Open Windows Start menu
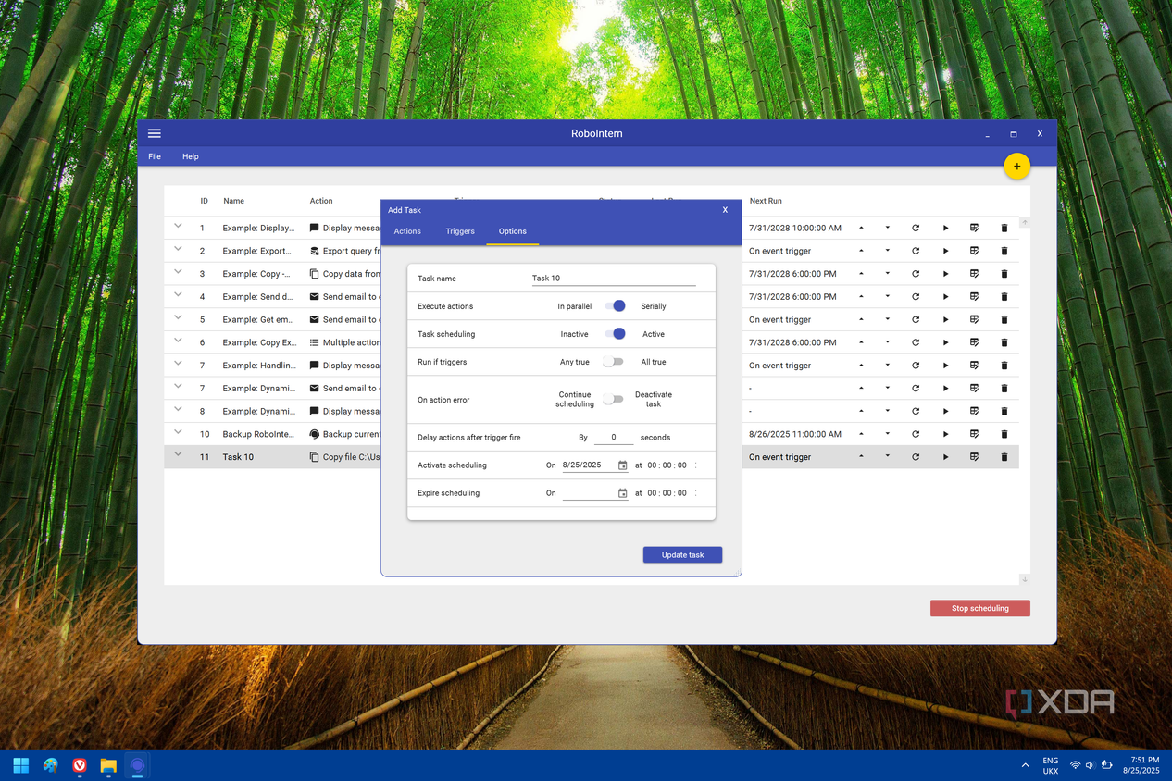The width and height of the screenshot is (1172, 781). pyautogui.click(x=20, y=765)
